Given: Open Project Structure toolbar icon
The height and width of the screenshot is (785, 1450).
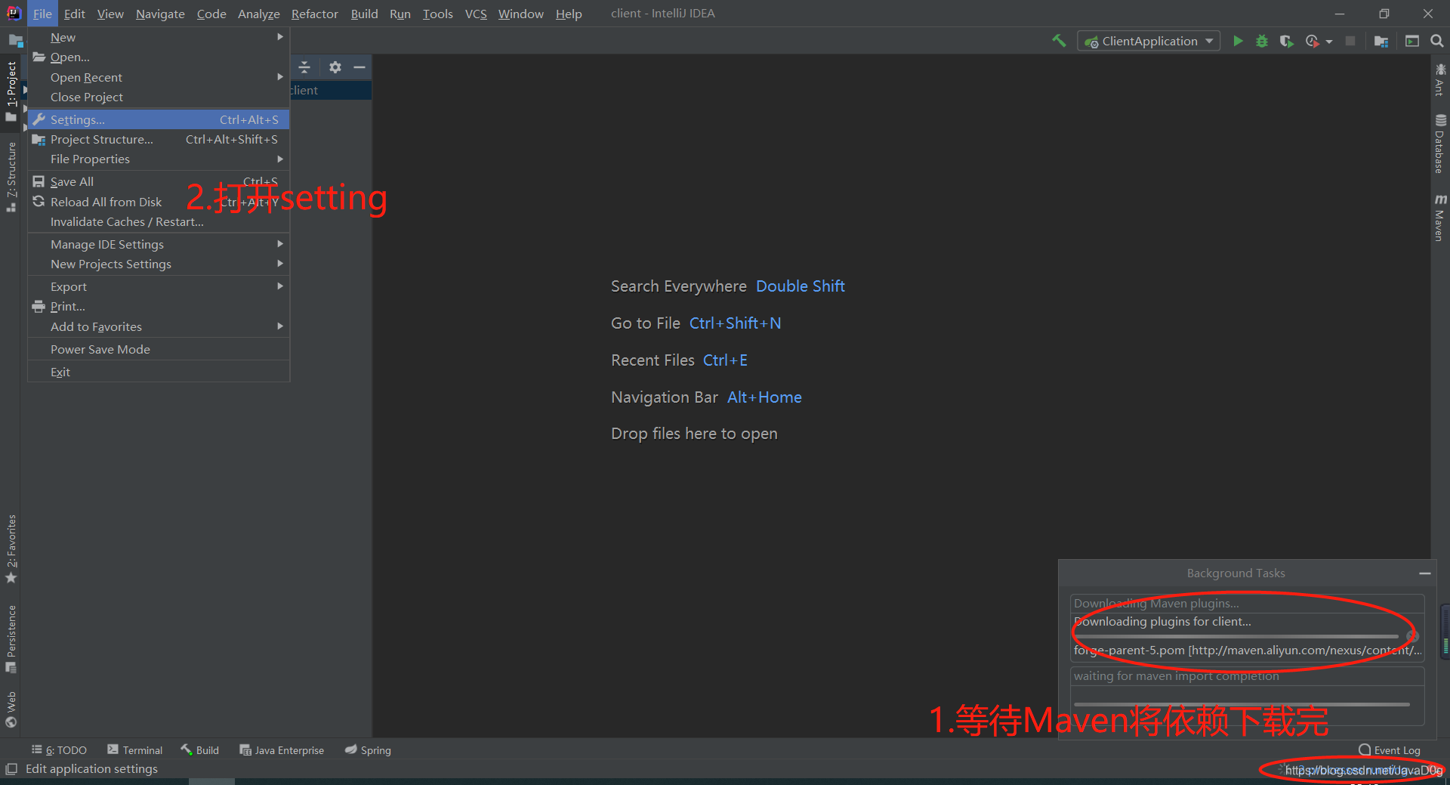Looking at the screenshot, I should click(1381, 41).
